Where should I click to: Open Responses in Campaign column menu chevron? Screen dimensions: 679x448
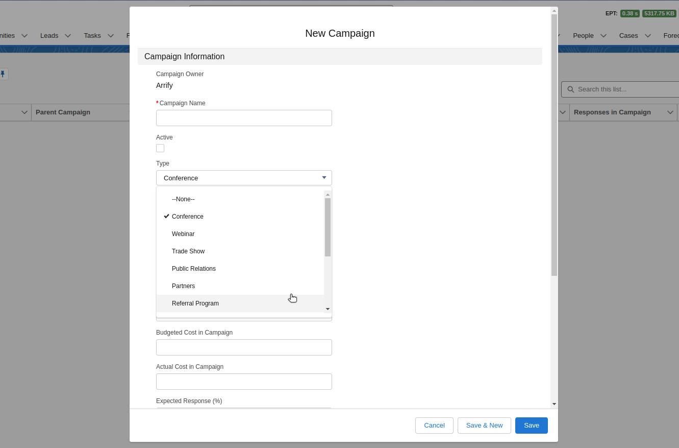[670, 112]
